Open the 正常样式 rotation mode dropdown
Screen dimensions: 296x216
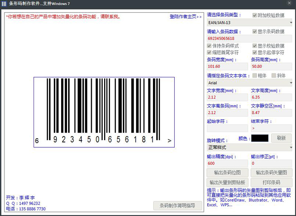click(x=249, y=147)
